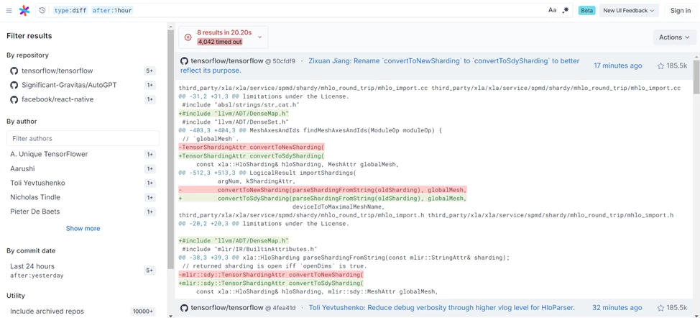
Task: Filter by tensorflow/tensorflow repository
Action: tap(57, 71)
